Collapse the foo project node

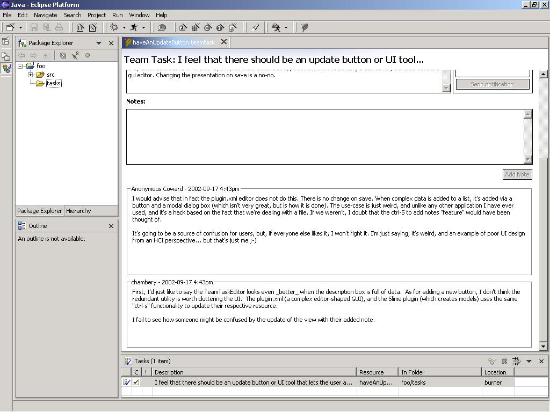tap(20, 66)
